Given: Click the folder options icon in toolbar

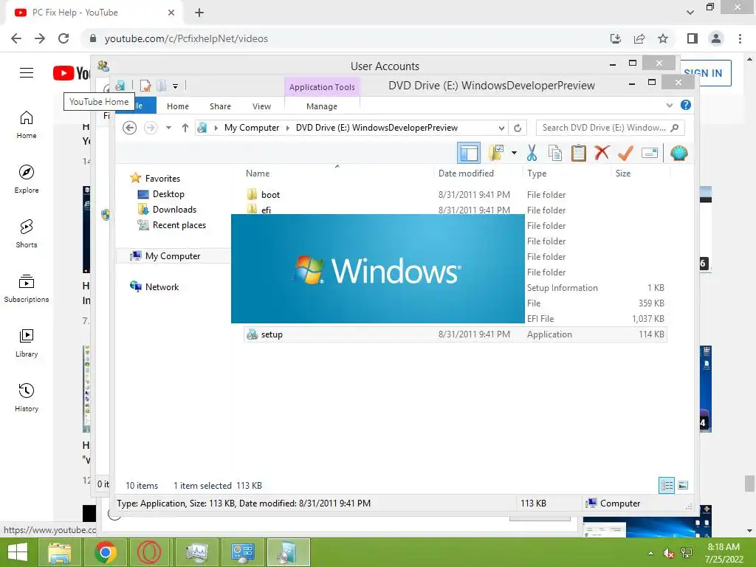Looking at the screenshot, I should [497, 154].
